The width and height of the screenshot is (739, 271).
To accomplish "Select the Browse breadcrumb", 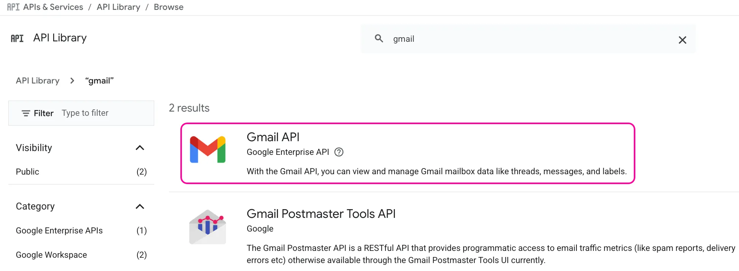I will (169, 7).
